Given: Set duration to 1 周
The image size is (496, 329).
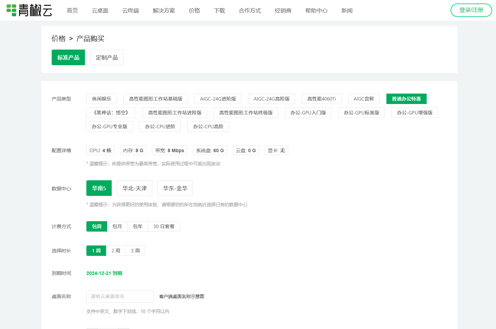Looking at the screenshot, I should pos(96,251).
